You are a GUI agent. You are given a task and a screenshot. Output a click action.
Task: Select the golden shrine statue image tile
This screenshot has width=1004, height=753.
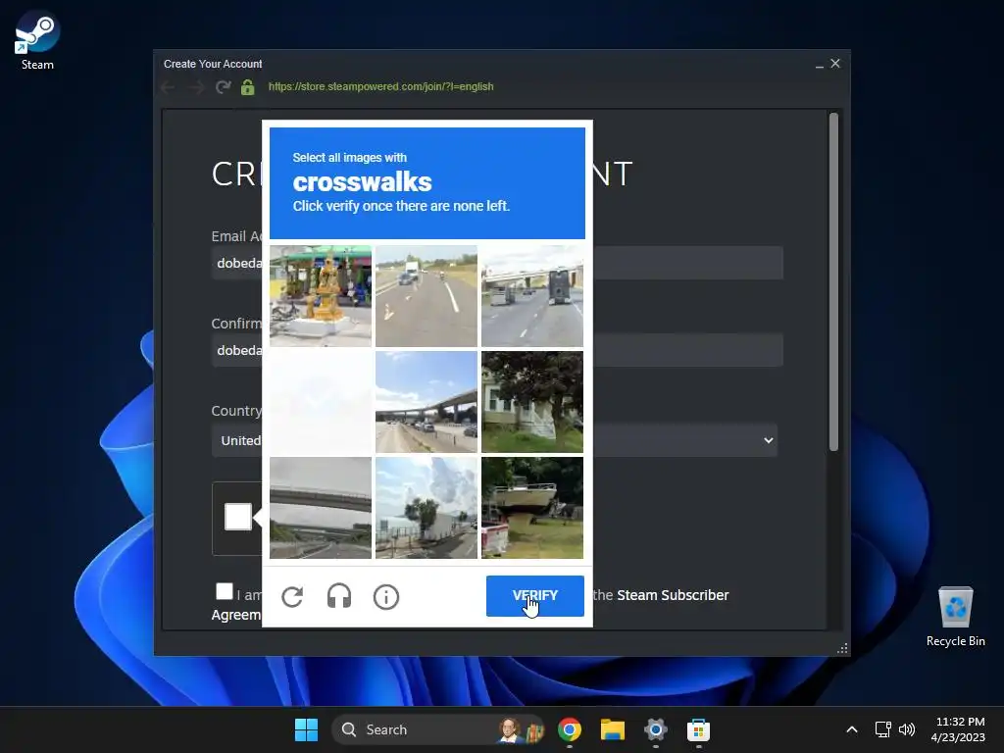pyautogui.click(x=321, y=296)
